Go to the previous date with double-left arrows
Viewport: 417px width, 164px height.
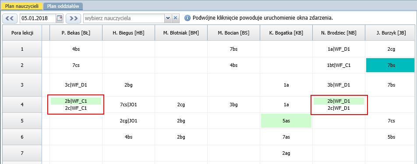pos(10,18)
